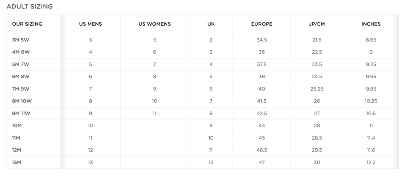Click Europe value 34.5
This screenshot has width=405, height=176.
click(x=262, y=40)
